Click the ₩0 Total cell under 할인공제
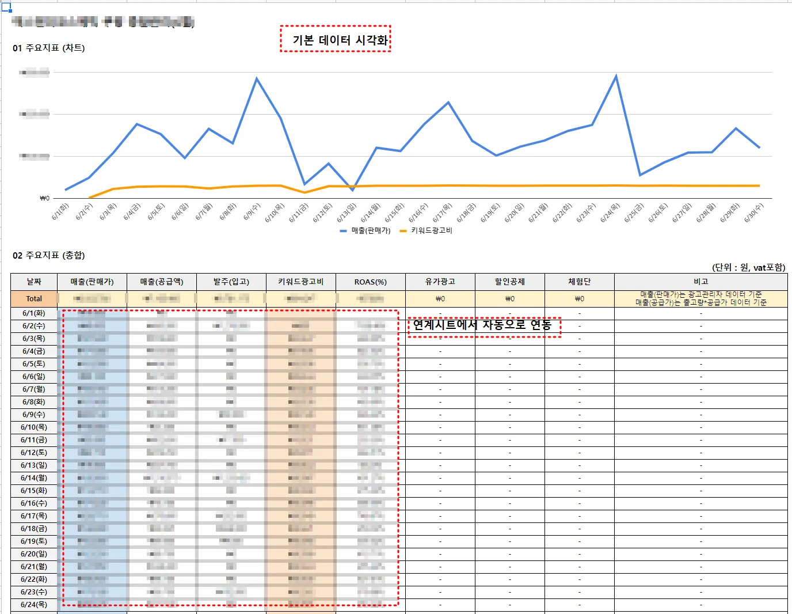This screenshot has width=792, height=614. point(510,298)
